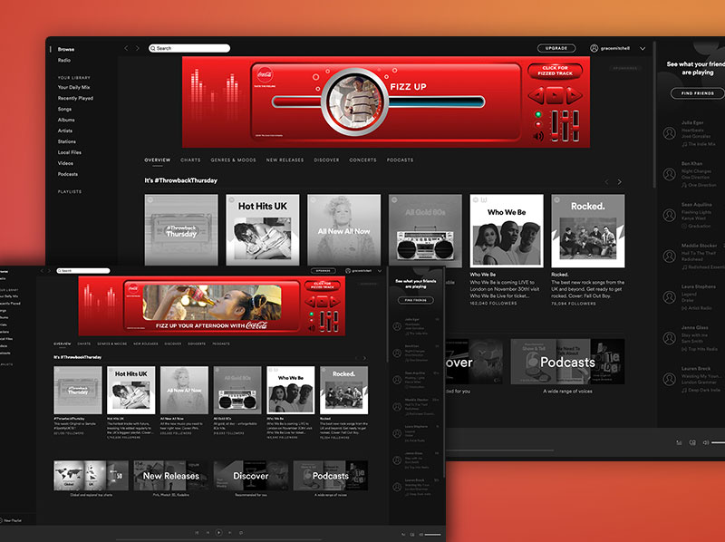Expand the gracemitchell account menu chevron in the larger window

tap(643, 48)
